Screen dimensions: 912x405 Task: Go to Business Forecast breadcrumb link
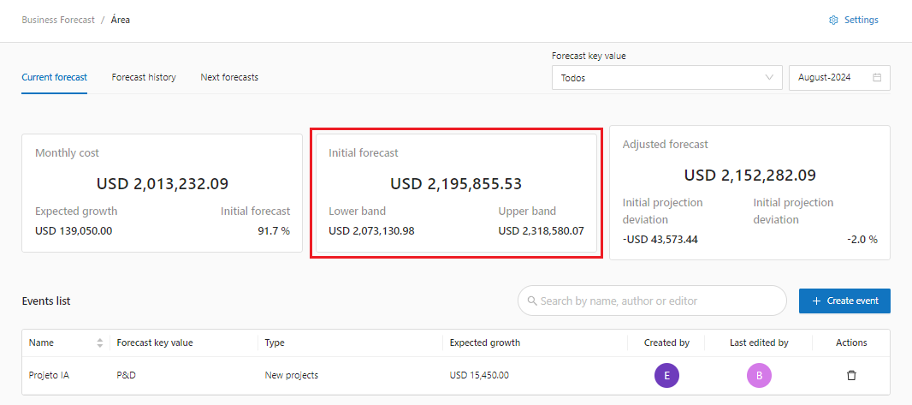click(58, 20)
